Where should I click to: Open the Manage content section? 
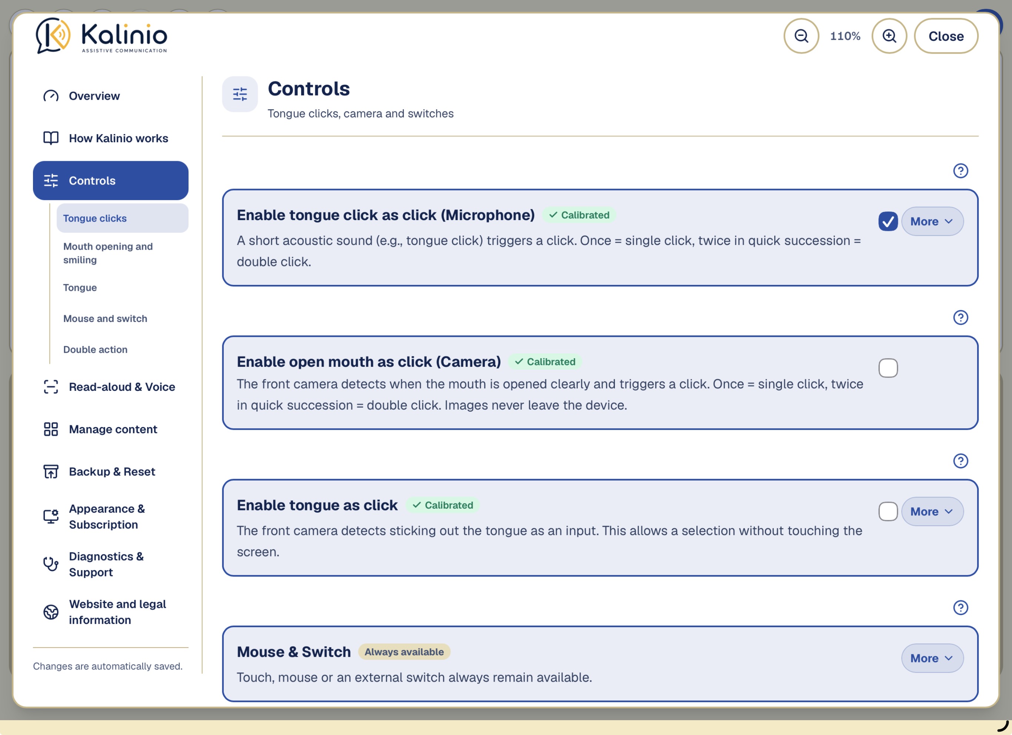click(111, 429)
